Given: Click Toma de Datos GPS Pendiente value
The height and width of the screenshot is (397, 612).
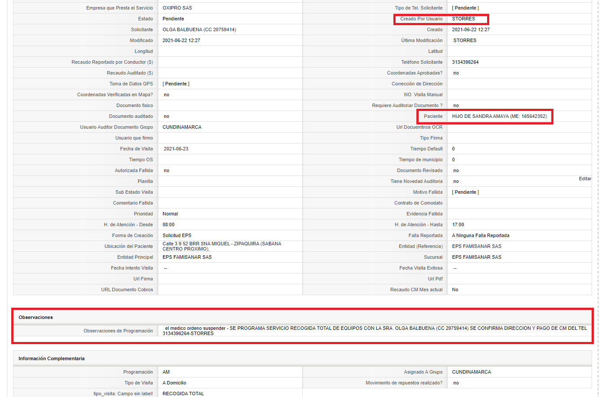Looking at the screenshot, I should pyautogui.click(x=176, y=84).
